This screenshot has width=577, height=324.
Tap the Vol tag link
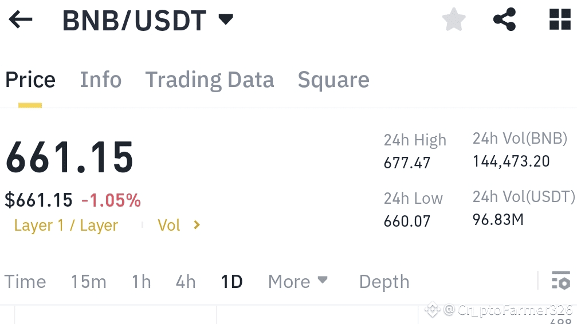pos(169,225)
